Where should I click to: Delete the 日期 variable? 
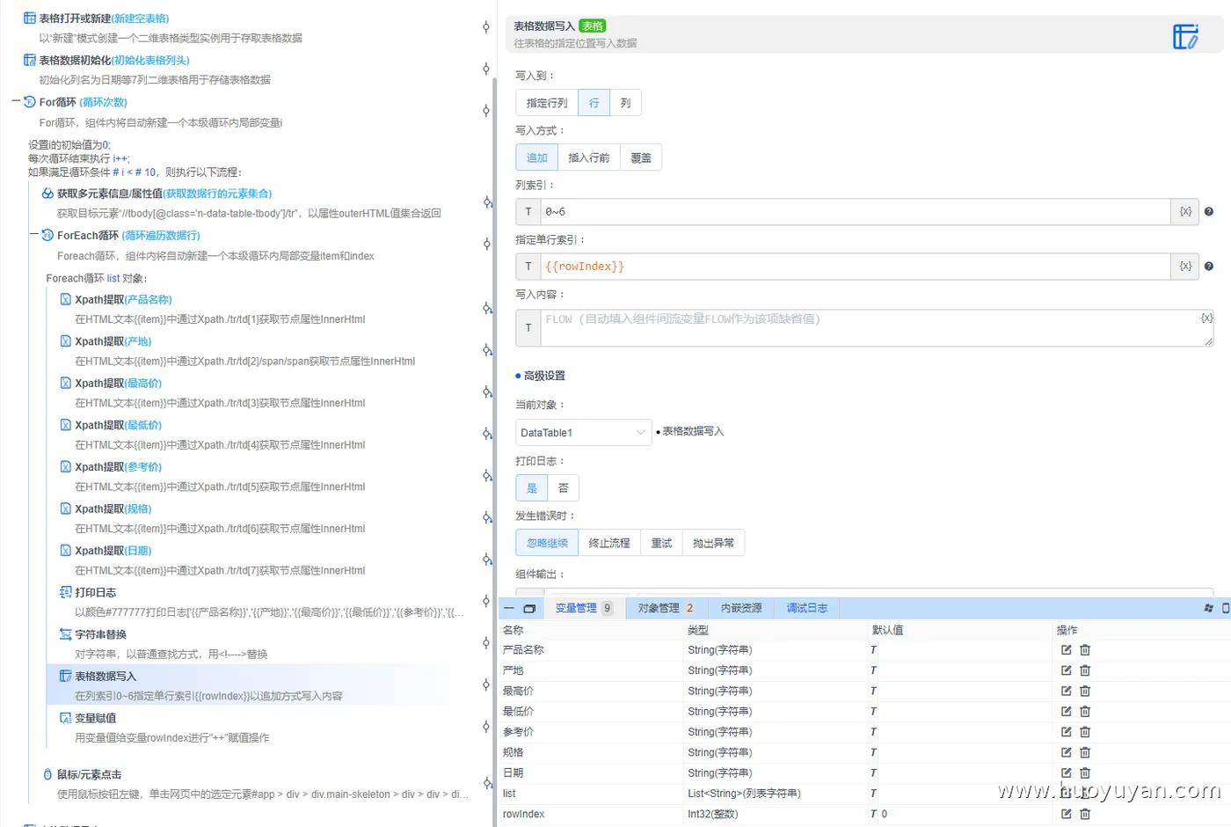1085,772
